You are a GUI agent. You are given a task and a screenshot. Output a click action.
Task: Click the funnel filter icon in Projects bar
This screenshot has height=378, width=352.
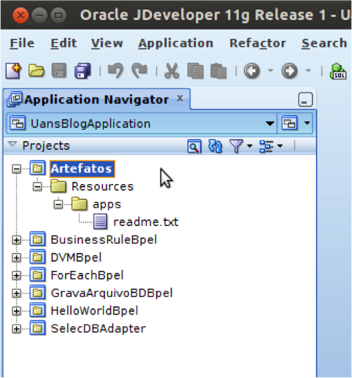click(236, 146)
